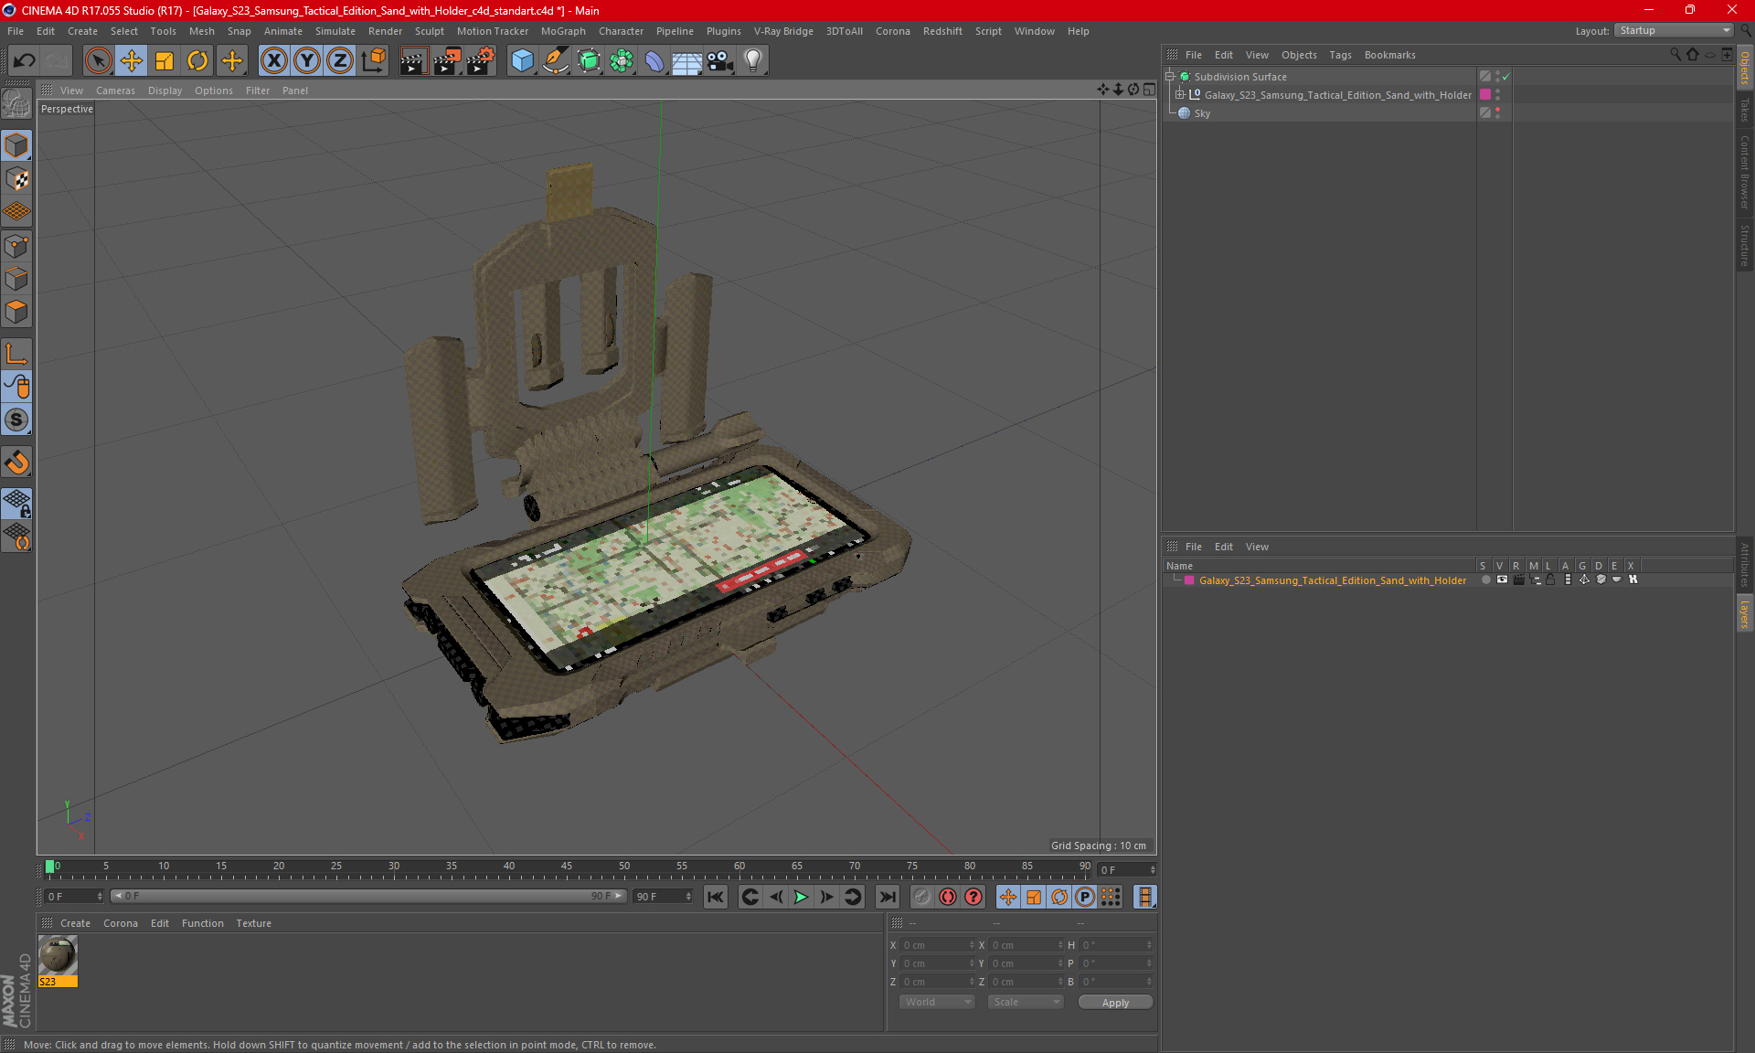Viewport: 1755px width, 1053px height.
Task: Click the Undo arrow icon
Action: tap(25, 60)
